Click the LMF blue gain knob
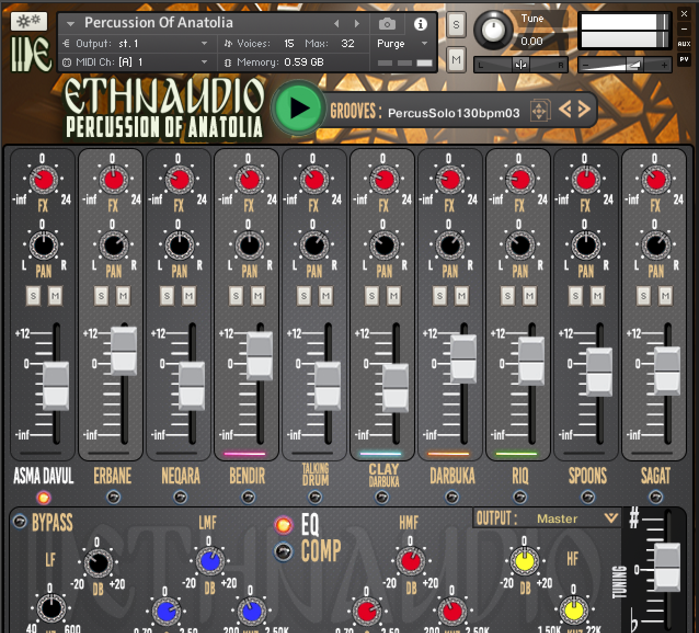 210,561
